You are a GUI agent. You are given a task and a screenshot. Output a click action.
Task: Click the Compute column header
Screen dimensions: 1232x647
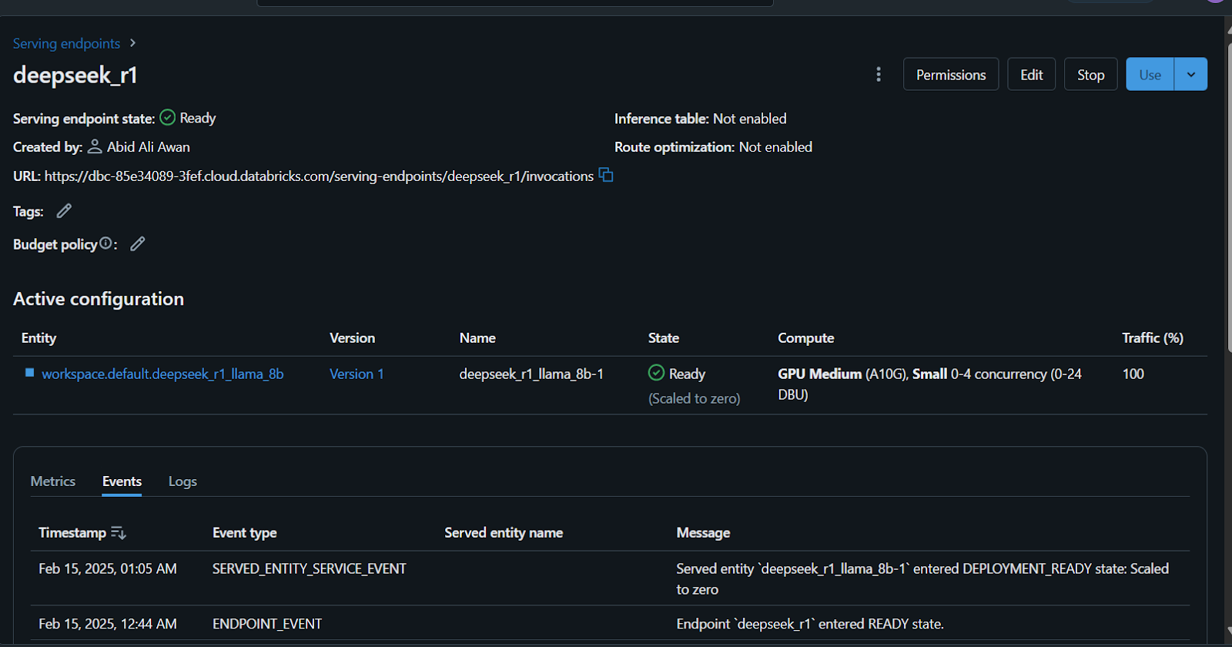805,338
